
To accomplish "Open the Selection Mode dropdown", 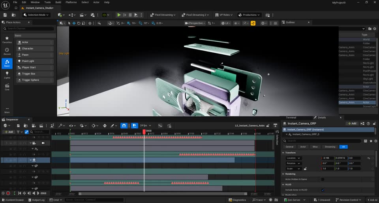I will tap(36, 15).
